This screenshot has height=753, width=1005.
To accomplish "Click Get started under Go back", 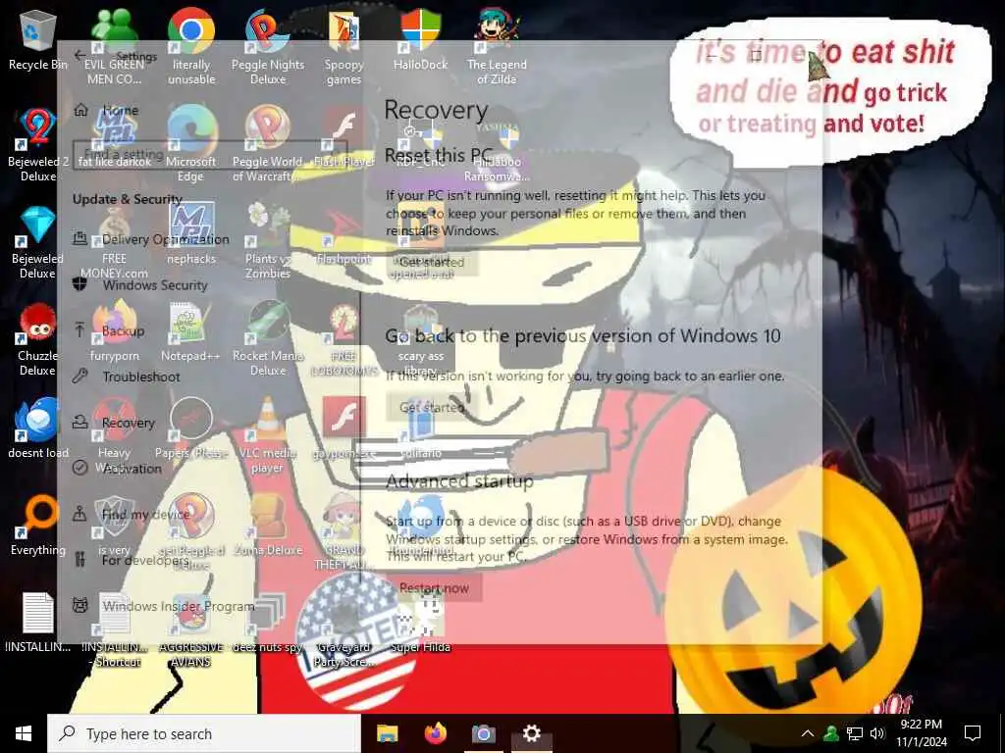I will coord(432,407).
